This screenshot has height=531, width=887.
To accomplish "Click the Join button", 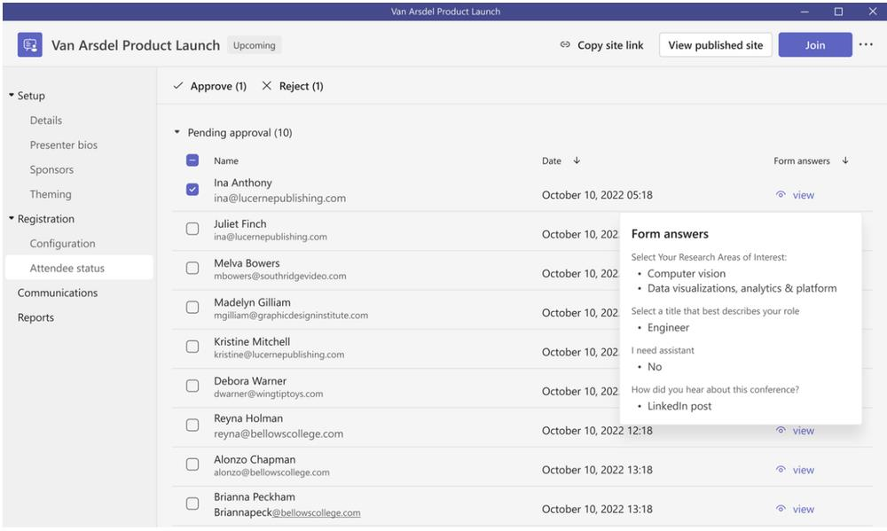I will click(x=815, y=44).
